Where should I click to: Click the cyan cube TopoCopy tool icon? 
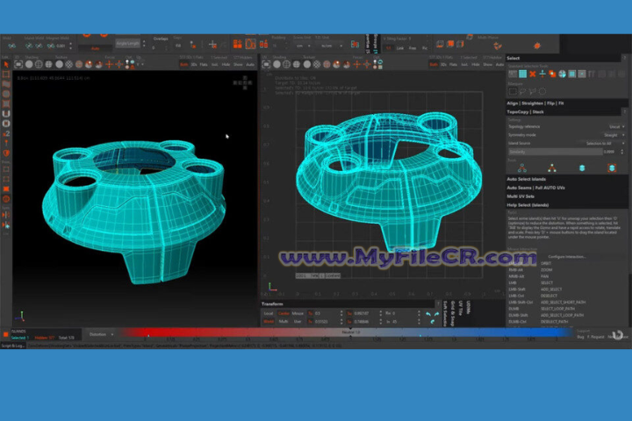(582, 168)
